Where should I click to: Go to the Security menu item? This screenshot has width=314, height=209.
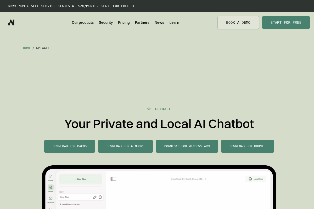tap(106, 22)
